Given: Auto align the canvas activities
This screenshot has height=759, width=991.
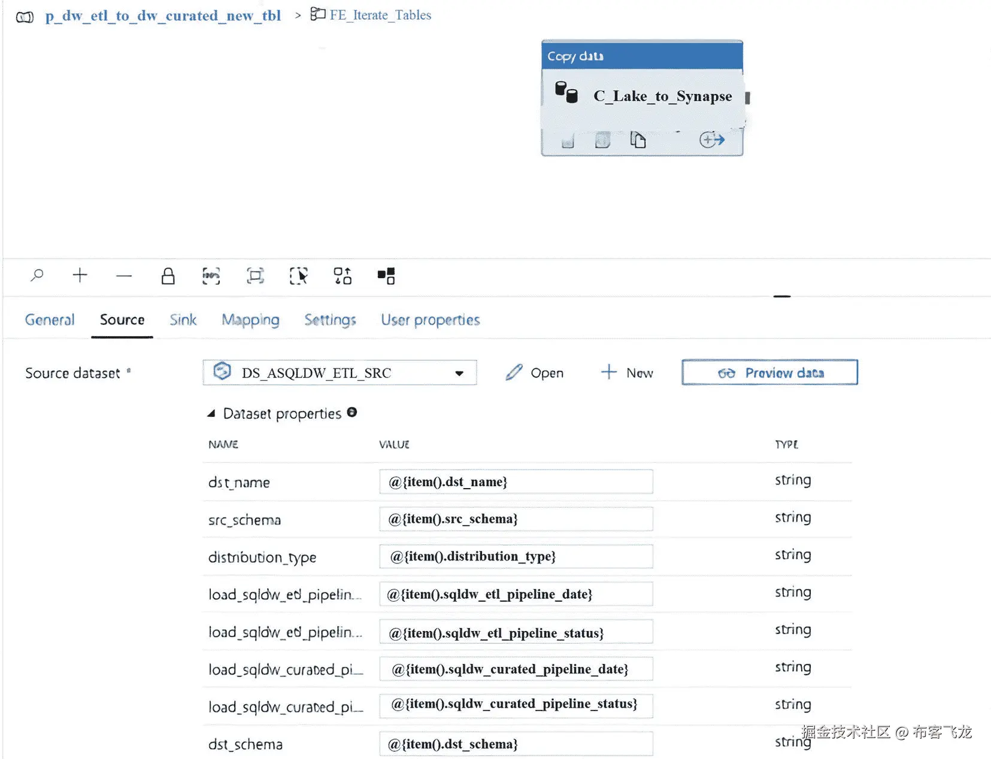Looking at the screenshot, I should pos(343,276).
